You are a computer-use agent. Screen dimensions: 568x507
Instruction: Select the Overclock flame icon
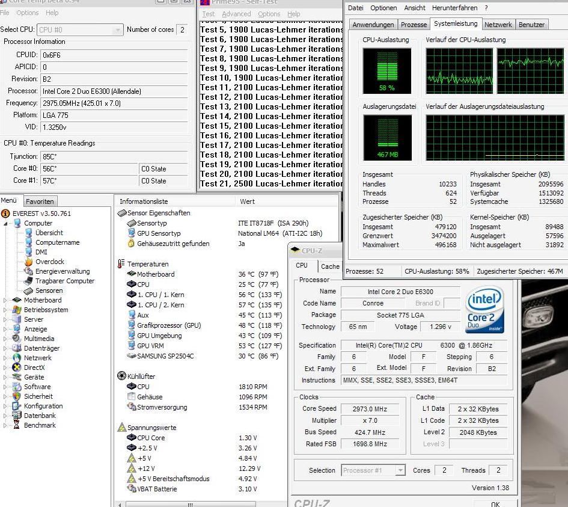29,262
